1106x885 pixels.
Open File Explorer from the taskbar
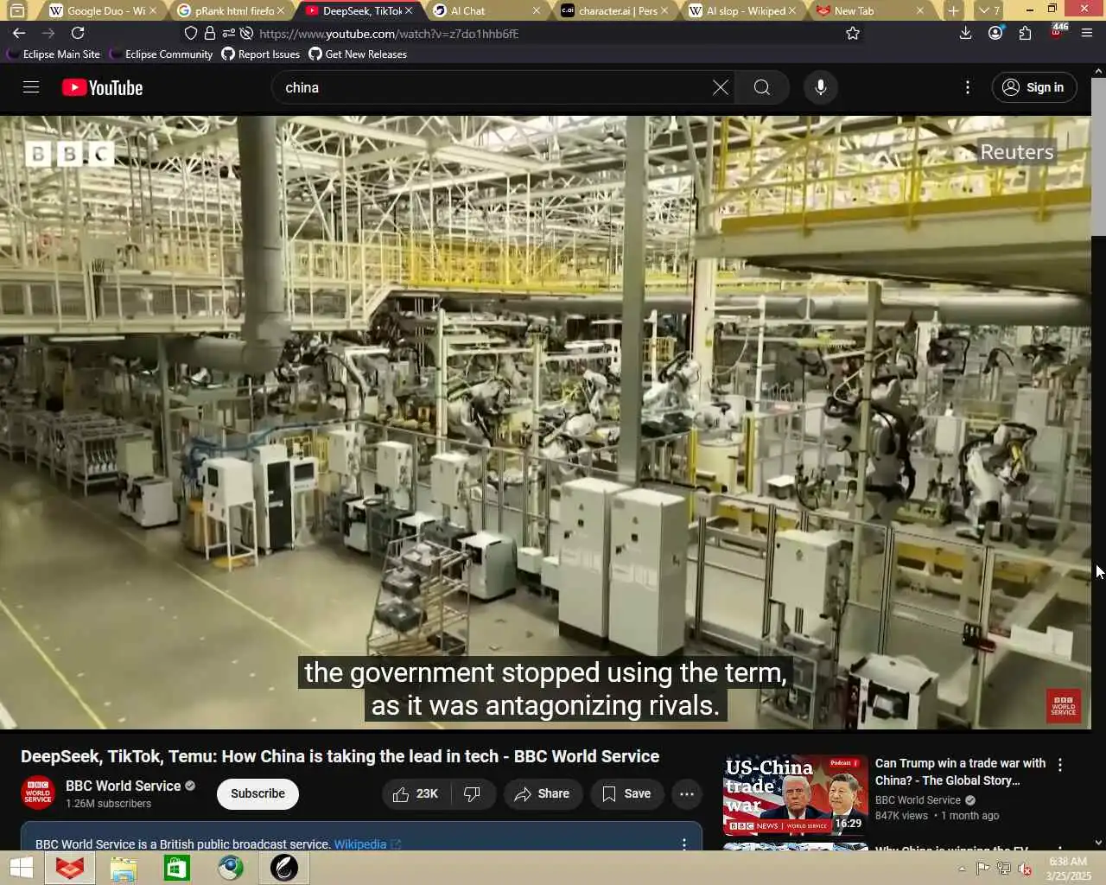click(124, 868)
